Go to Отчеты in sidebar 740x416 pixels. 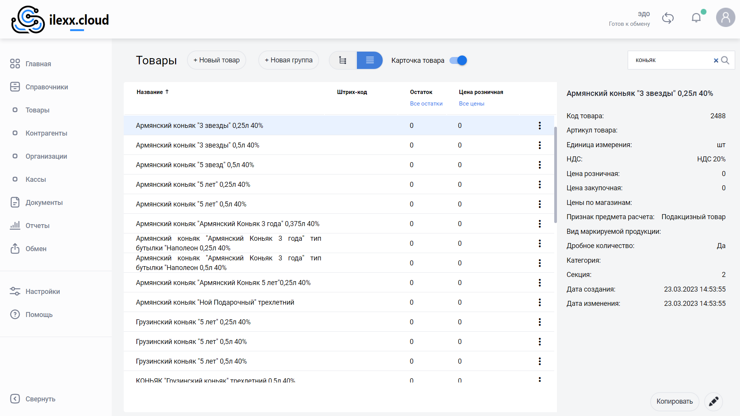[37, 226]
